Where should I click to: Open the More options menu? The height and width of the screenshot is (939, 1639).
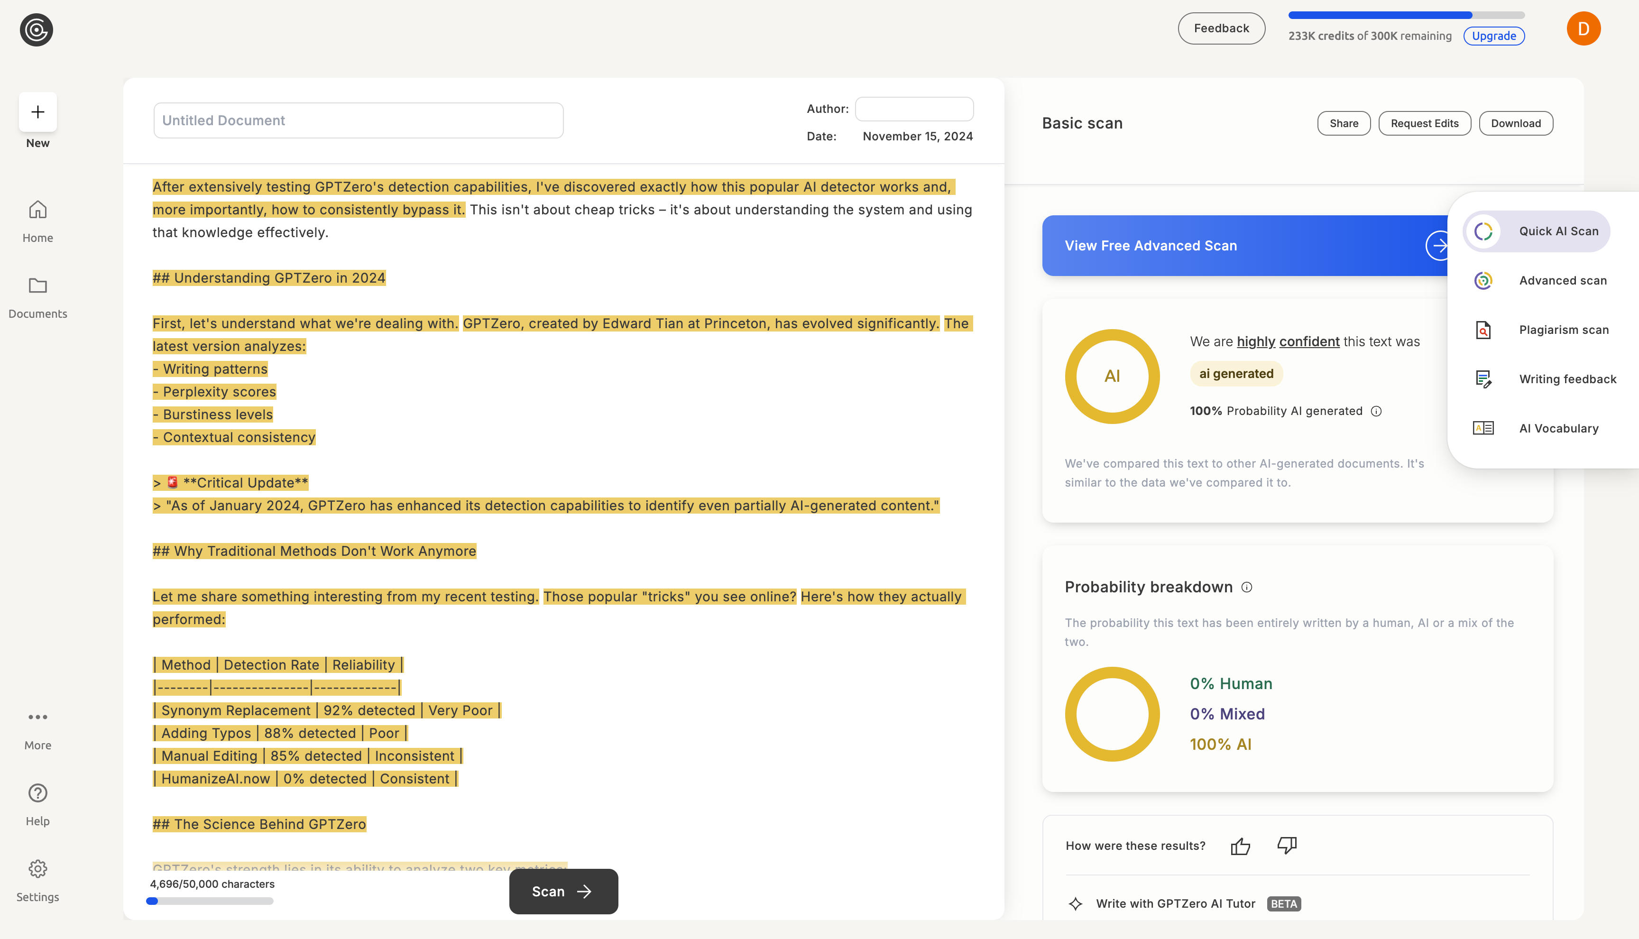tap(37, 729)
